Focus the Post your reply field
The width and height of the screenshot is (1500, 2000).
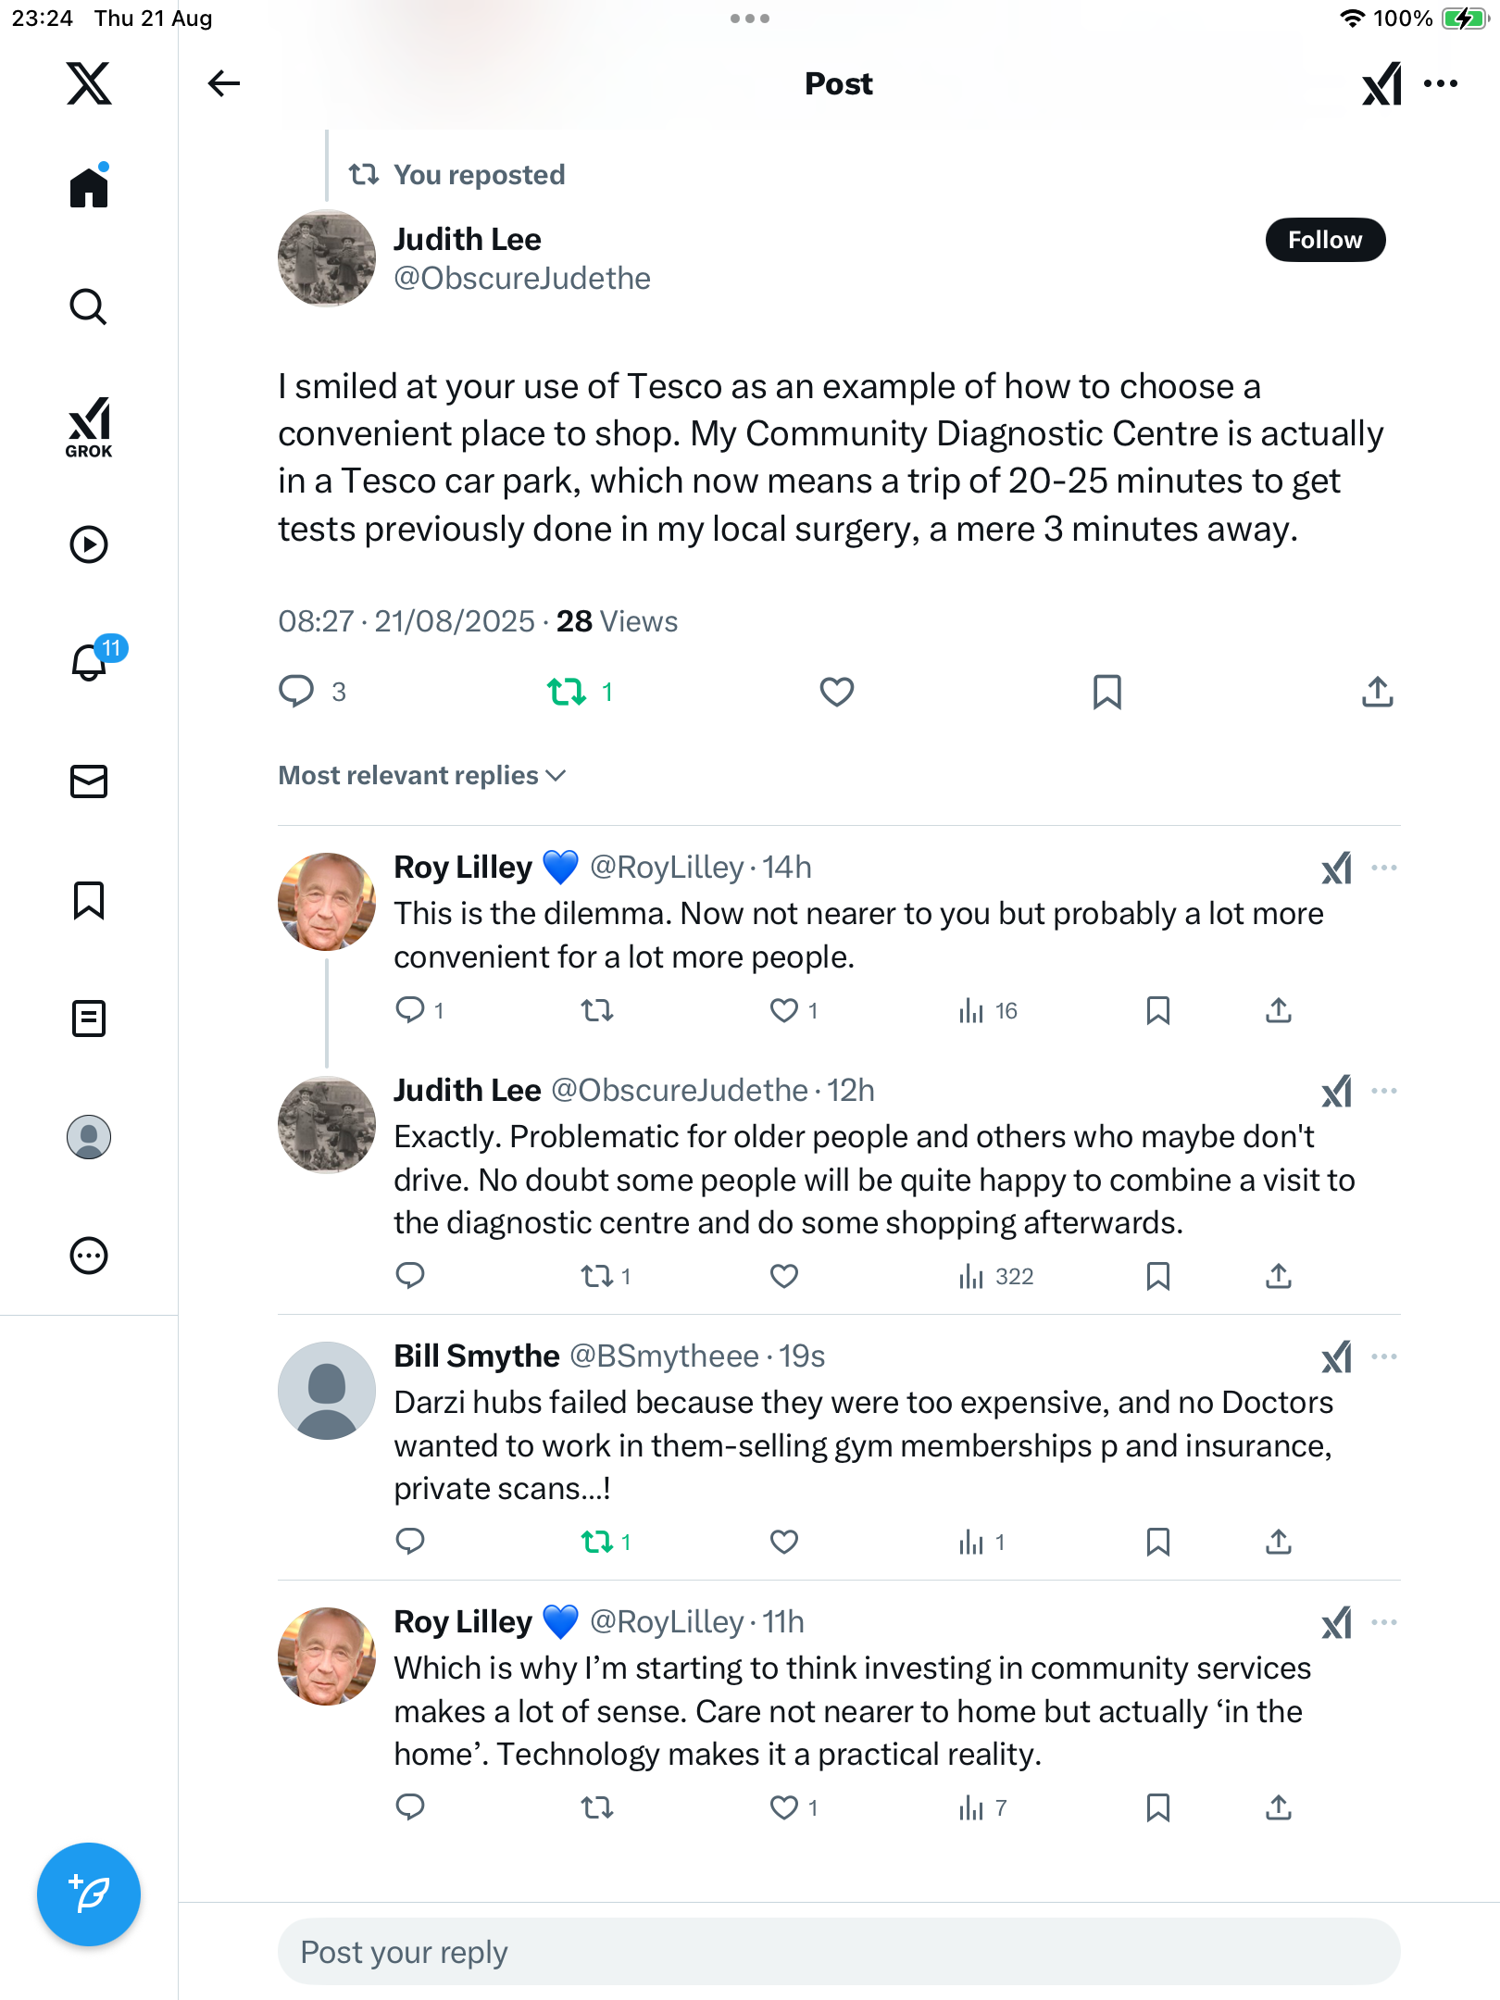[838, 1952]
